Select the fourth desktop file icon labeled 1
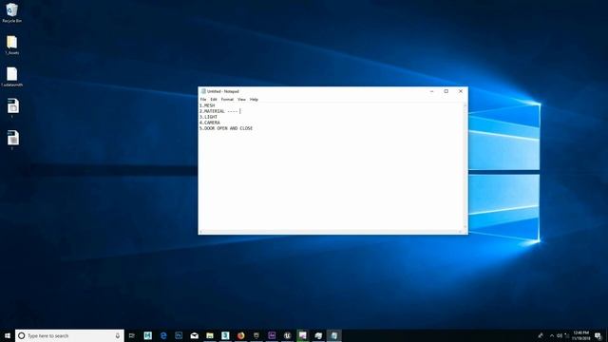 [12, 108]
